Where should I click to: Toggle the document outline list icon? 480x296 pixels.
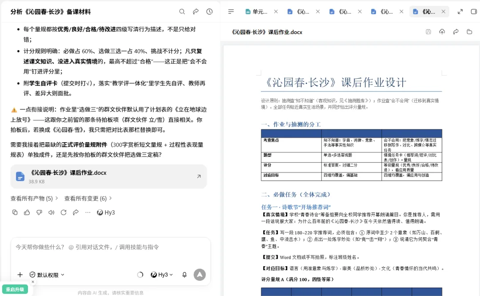coord(231,12)
